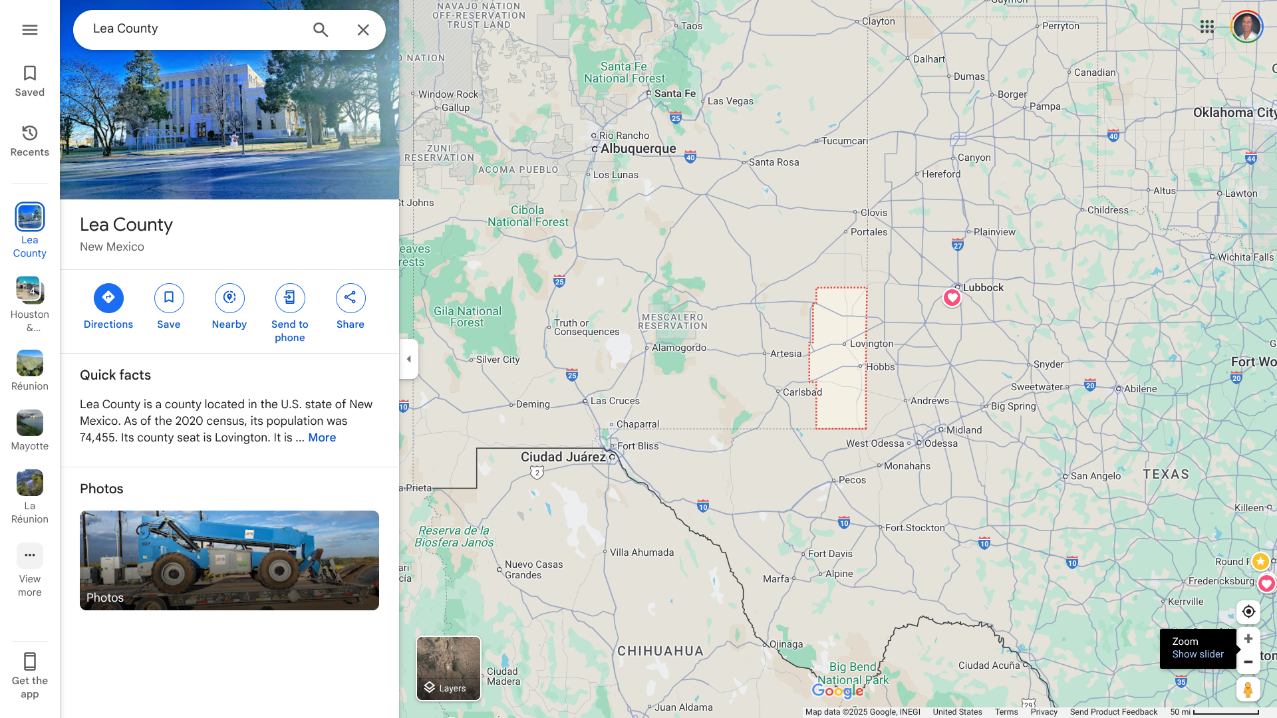Activate the Street View pegman
Screen dimensions: 1277x718
click(x=1248, y=689)
